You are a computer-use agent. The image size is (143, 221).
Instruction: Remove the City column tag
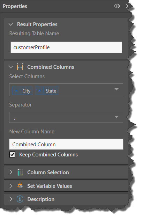pyautogui.click(x=16, y=90)
